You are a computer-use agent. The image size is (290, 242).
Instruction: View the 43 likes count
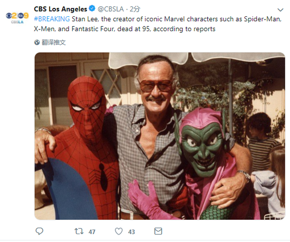pyautogui.click(x=131, y=231)
